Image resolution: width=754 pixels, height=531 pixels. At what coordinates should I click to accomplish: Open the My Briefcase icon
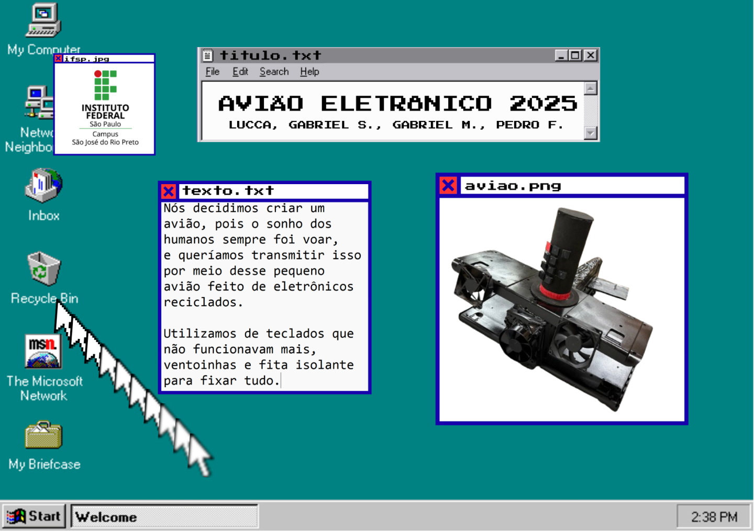click(x=44, y=435)
